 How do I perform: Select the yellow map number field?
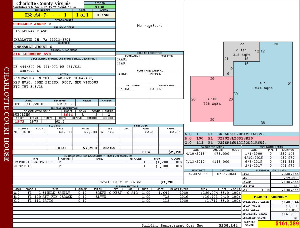[x=43, y=15]
